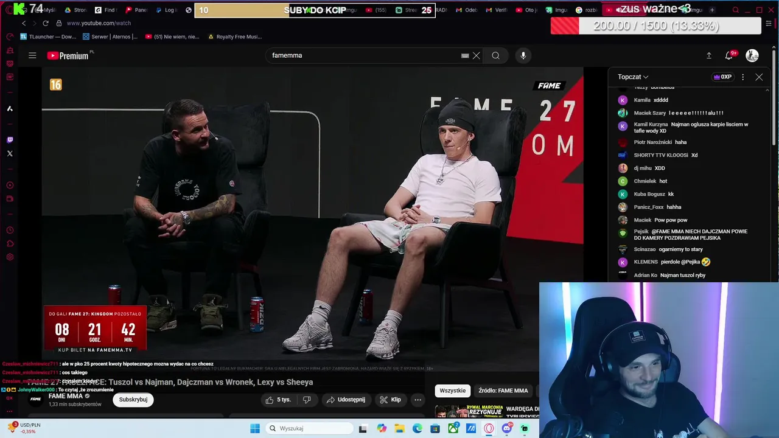Select the Wszystkie filter chip
This screenshot has height=438, width=779.
452,391
